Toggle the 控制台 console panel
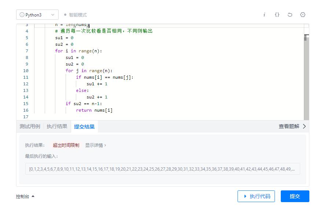This screenshot has height=212, width=320. (x=25, y=197)
